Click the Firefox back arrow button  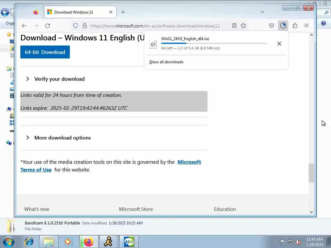24,26
